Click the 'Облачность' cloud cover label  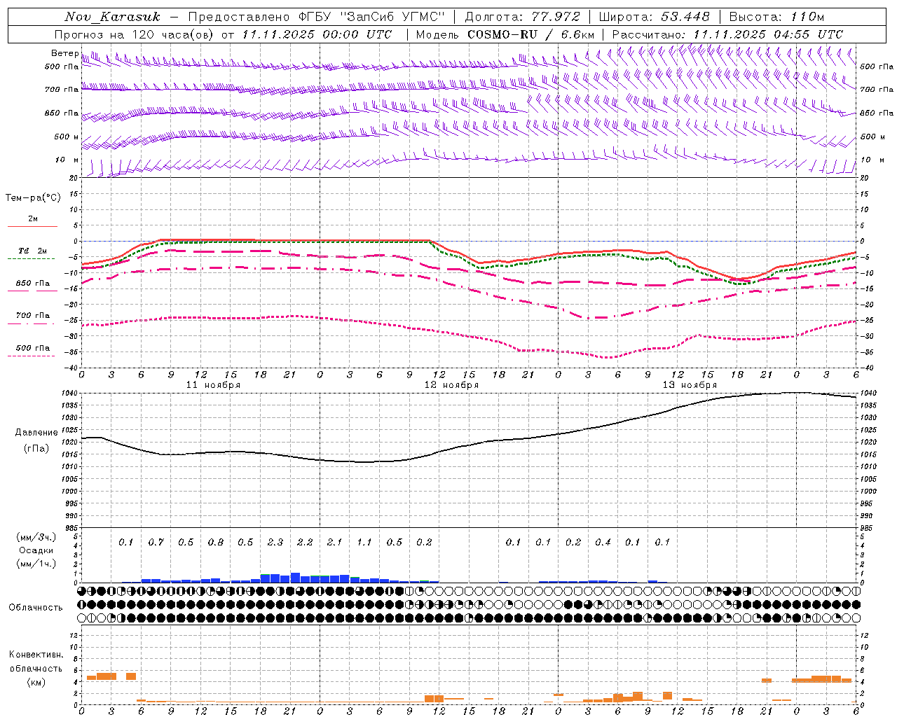pos(36,608)
